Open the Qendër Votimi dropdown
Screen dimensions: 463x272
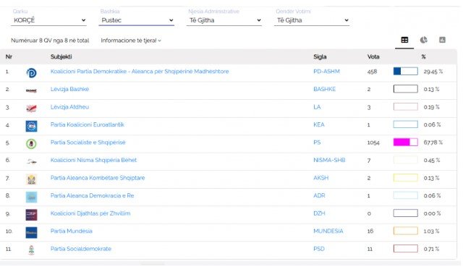pos(312,20)
